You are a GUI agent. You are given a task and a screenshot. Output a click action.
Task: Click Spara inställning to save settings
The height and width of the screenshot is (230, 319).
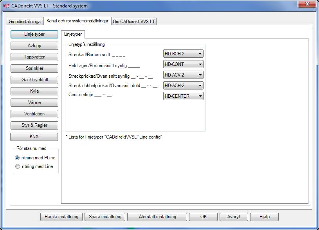(105, 217)
